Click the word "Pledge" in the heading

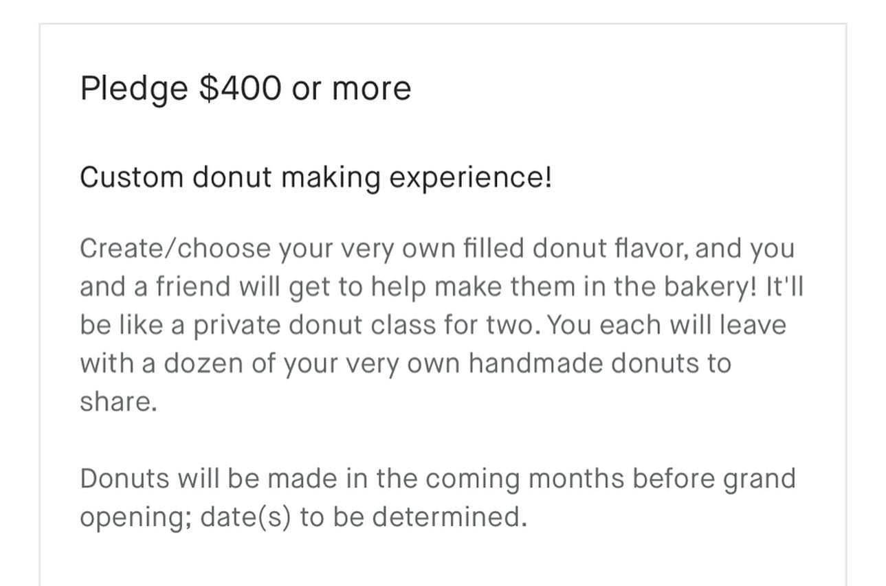pyautogui.click(x=134, y=89)
